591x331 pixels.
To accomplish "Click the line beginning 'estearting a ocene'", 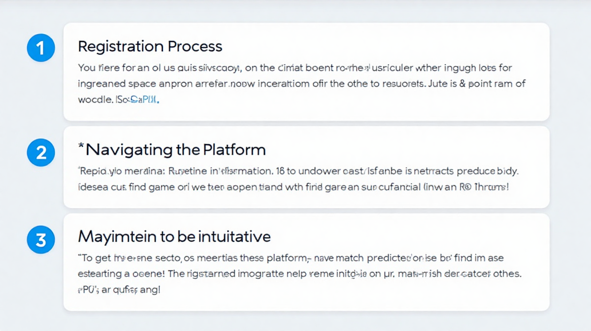I will [x=300, y=273].
